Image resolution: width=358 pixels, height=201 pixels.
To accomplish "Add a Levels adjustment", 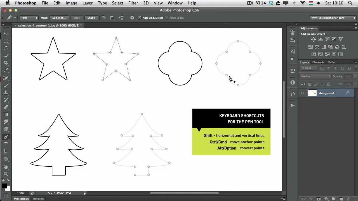I will (320, 39).
